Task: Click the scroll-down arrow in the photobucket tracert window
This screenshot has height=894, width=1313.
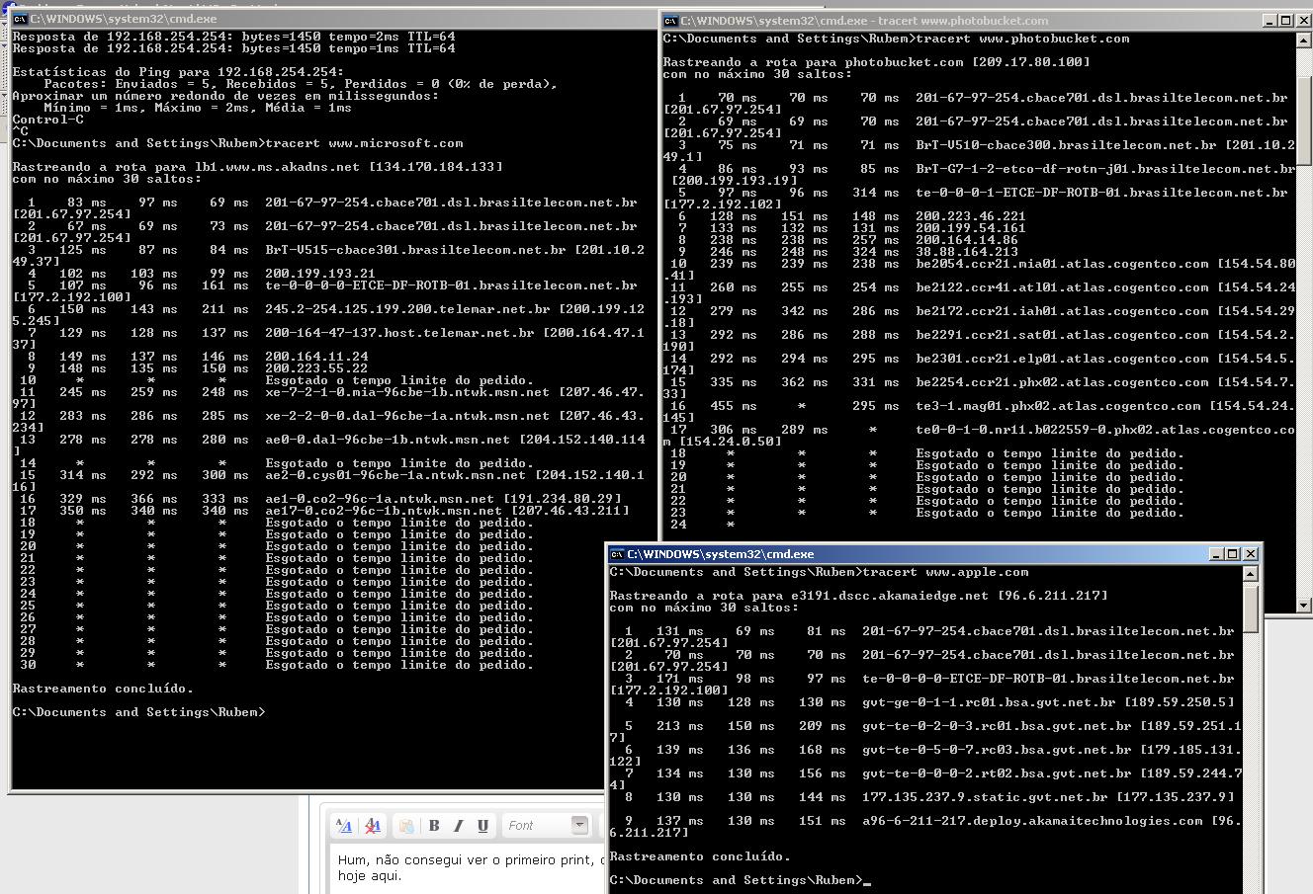Action: [x=1304, y=605]
